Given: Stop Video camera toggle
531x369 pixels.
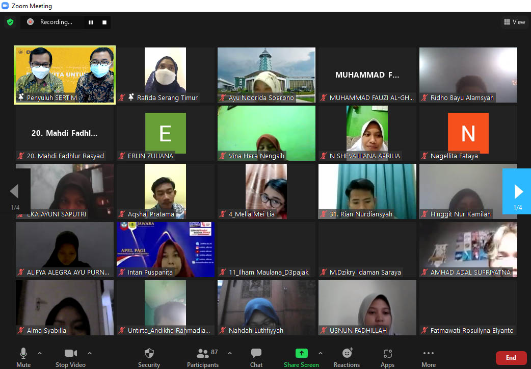Looking at the screenshot, I should coord(70,354).
